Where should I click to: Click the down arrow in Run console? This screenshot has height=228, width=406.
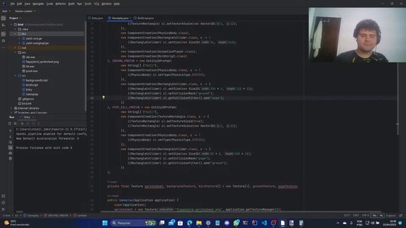coord(10,137)
